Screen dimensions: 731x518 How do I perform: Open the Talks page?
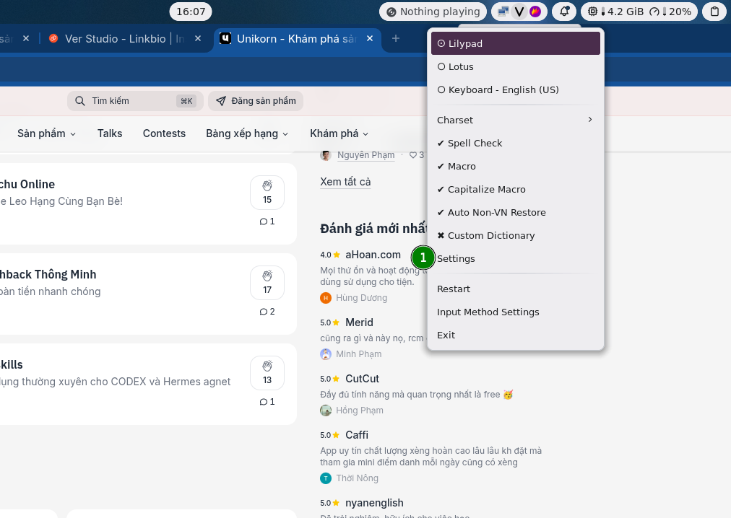110,133
